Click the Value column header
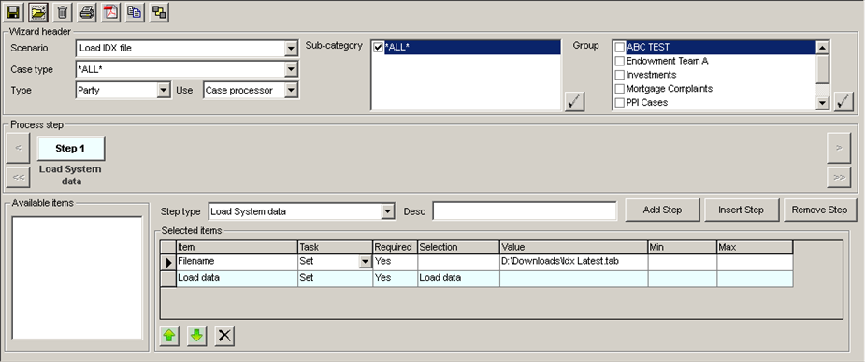Screen dimensions: 865x362 click(x=574, y=247)
